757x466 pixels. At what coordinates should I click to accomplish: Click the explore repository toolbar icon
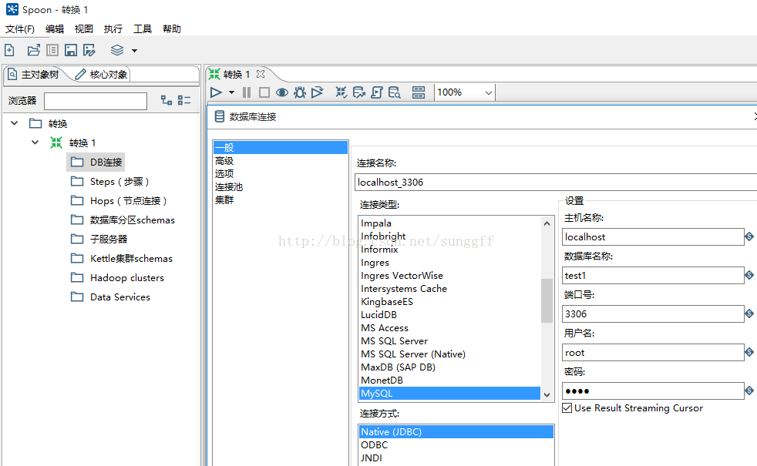pyautogui.click(x=52, y=50)
